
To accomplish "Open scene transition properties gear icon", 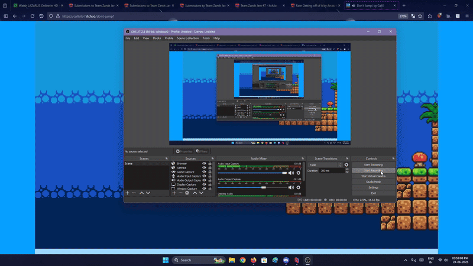I will pyautogui.click(x=346, y=165).
